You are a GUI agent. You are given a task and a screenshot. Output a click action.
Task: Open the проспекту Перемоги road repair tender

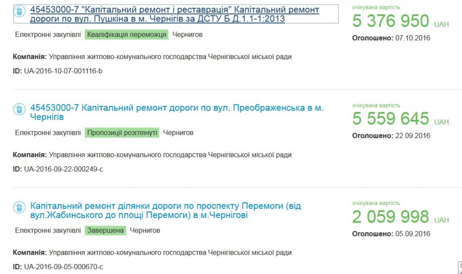coord(166,210)
